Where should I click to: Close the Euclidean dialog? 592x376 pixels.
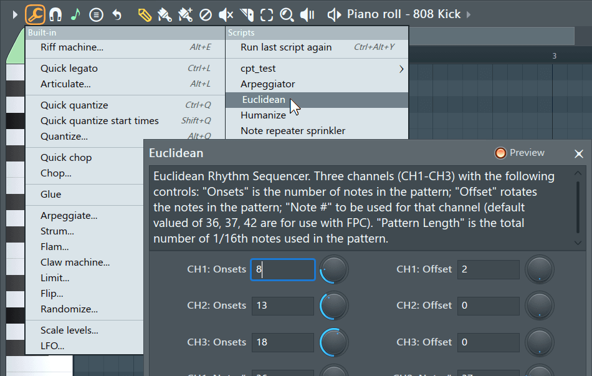click(x=579, y=153)
